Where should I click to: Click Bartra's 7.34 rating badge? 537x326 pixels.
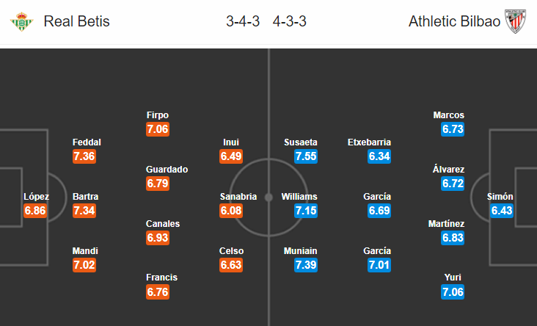pos(84,211)
